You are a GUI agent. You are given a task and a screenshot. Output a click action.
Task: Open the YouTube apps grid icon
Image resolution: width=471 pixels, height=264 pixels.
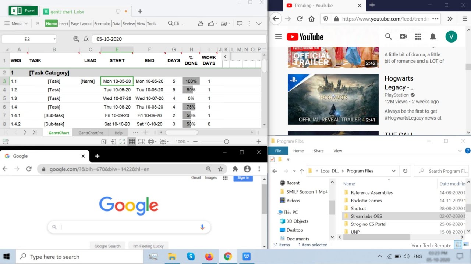418,37
